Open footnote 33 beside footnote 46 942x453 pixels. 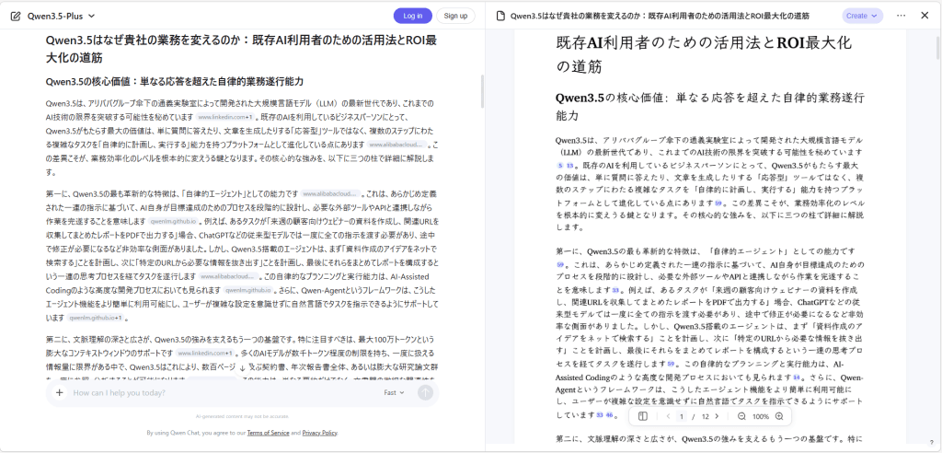pos(600,414)
